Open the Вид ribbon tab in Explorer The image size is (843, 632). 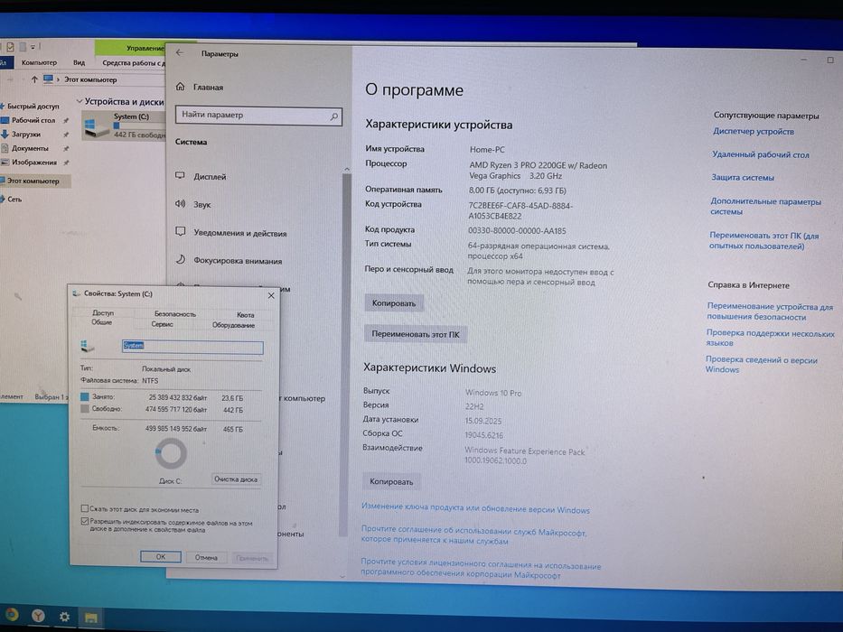coord(79,62)
